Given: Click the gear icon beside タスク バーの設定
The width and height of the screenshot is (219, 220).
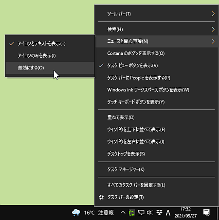Looking at the screenshot, I should pyautogui.click(x=101, y=197).
